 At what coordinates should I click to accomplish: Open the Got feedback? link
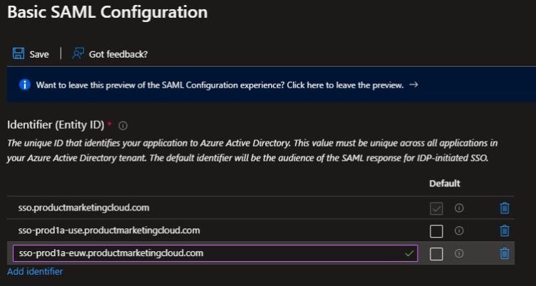118,54
